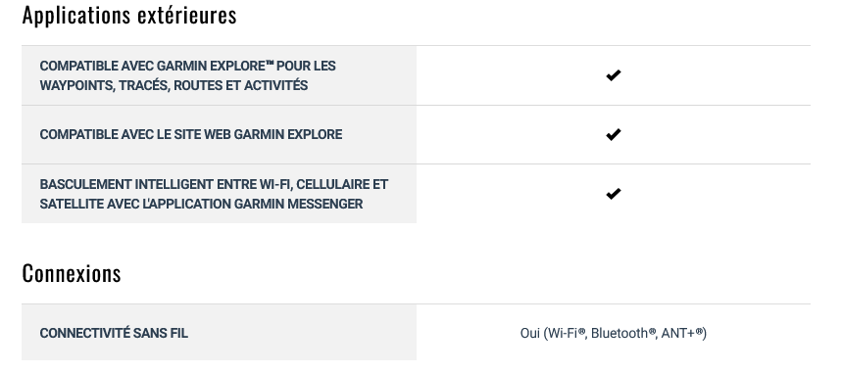Image resolution: width=842 pixels, height=372 pixels.
Task: Click the Connectivité sans fil label
Action: pos(114,333)
